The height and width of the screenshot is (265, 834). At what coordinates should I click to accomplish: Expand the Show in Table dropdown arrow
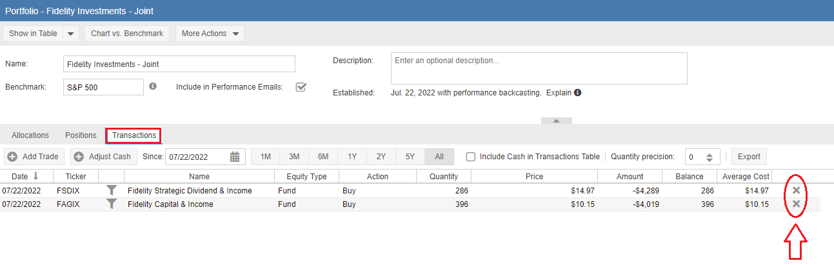[x=71, y=34]
